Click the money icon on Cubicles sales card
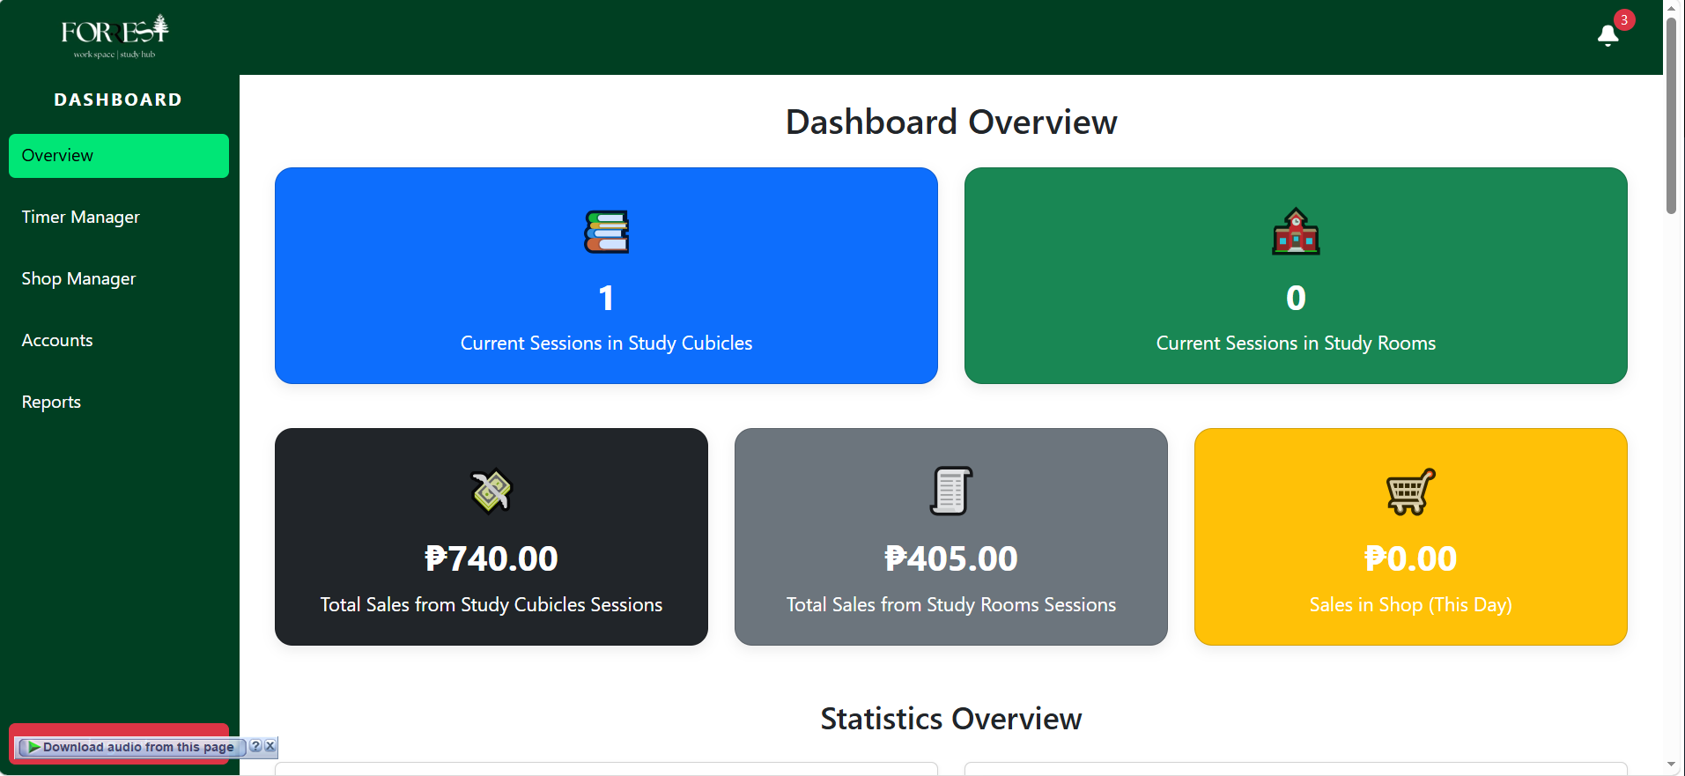The width and height of the screenshot is (1685, 776). (x=491, y=491)
